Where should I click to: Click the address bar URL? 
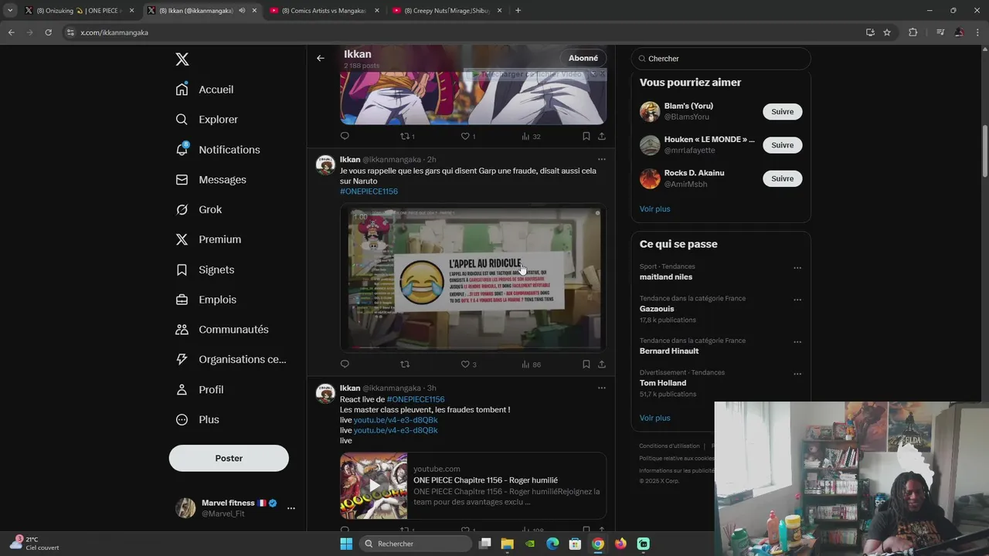(114, 32)
